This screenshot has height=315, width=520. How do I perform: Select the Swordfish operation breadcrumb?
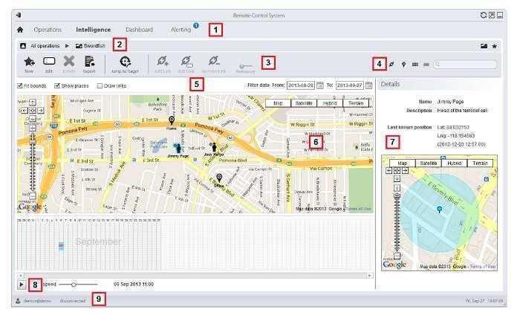pos(91,46)
